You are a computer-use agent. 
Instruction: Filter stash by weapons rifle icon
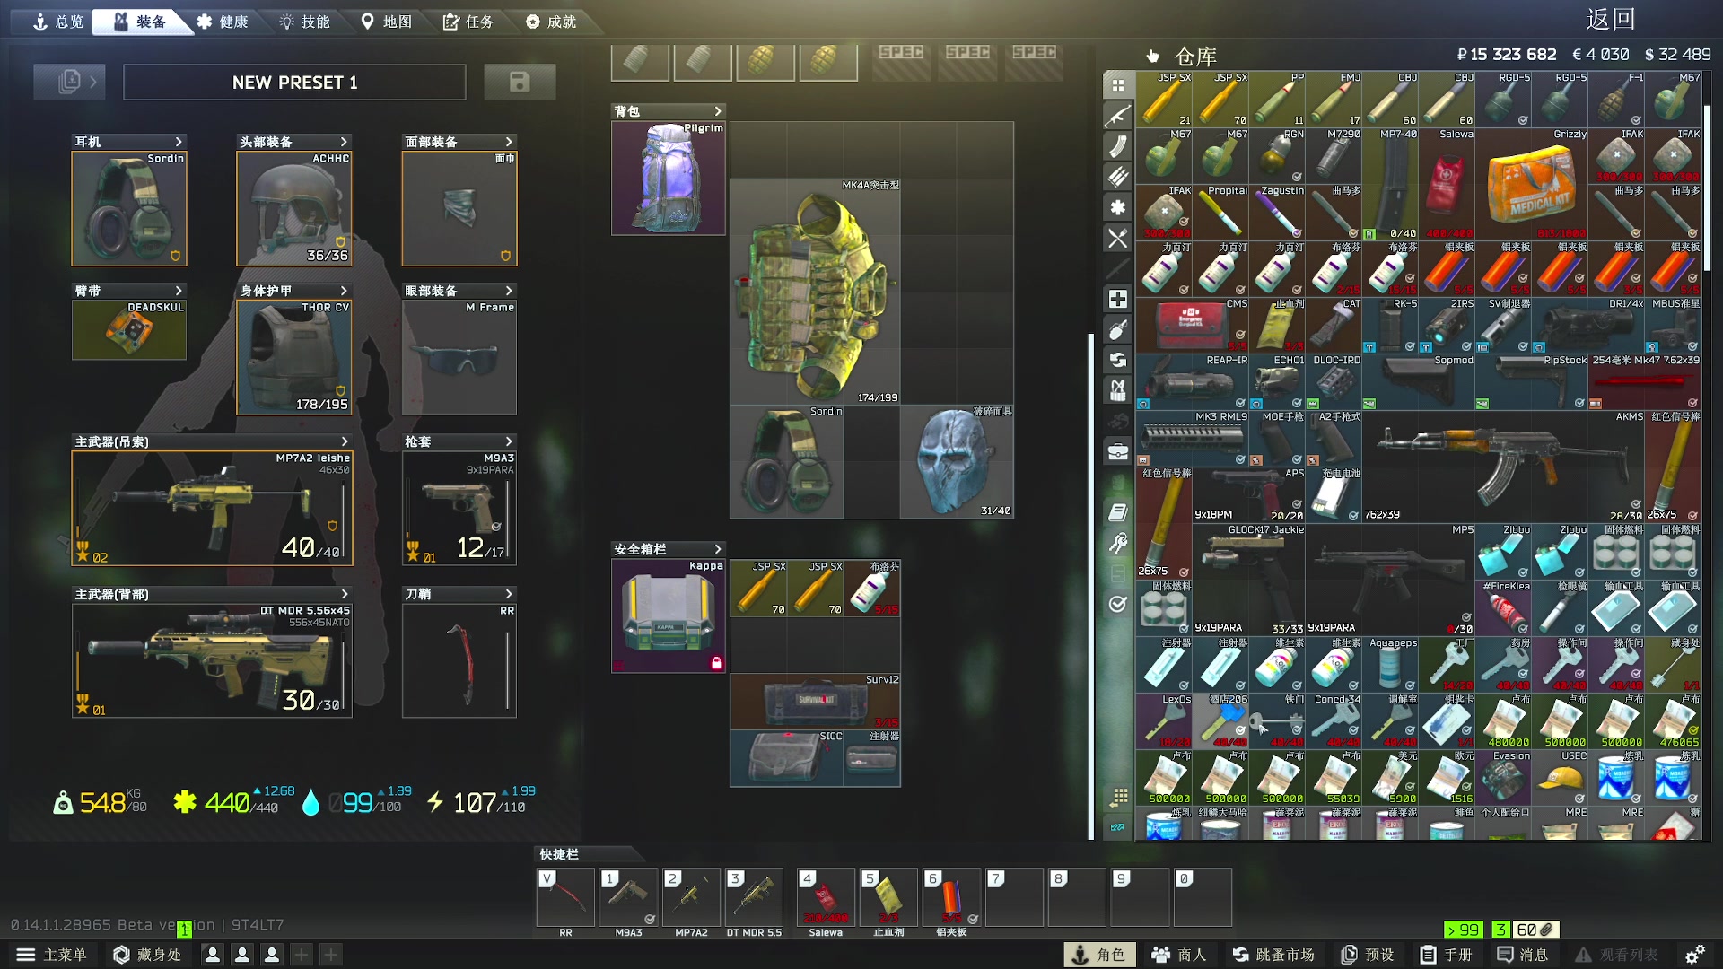coord(1117,116)
